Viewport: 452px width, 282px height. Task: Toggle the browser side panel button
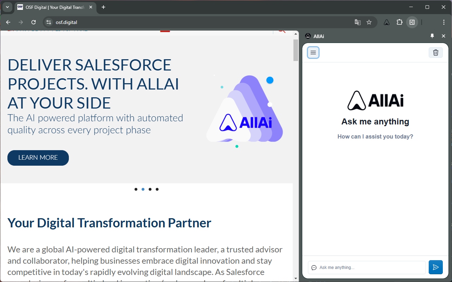tap(412, 22)
